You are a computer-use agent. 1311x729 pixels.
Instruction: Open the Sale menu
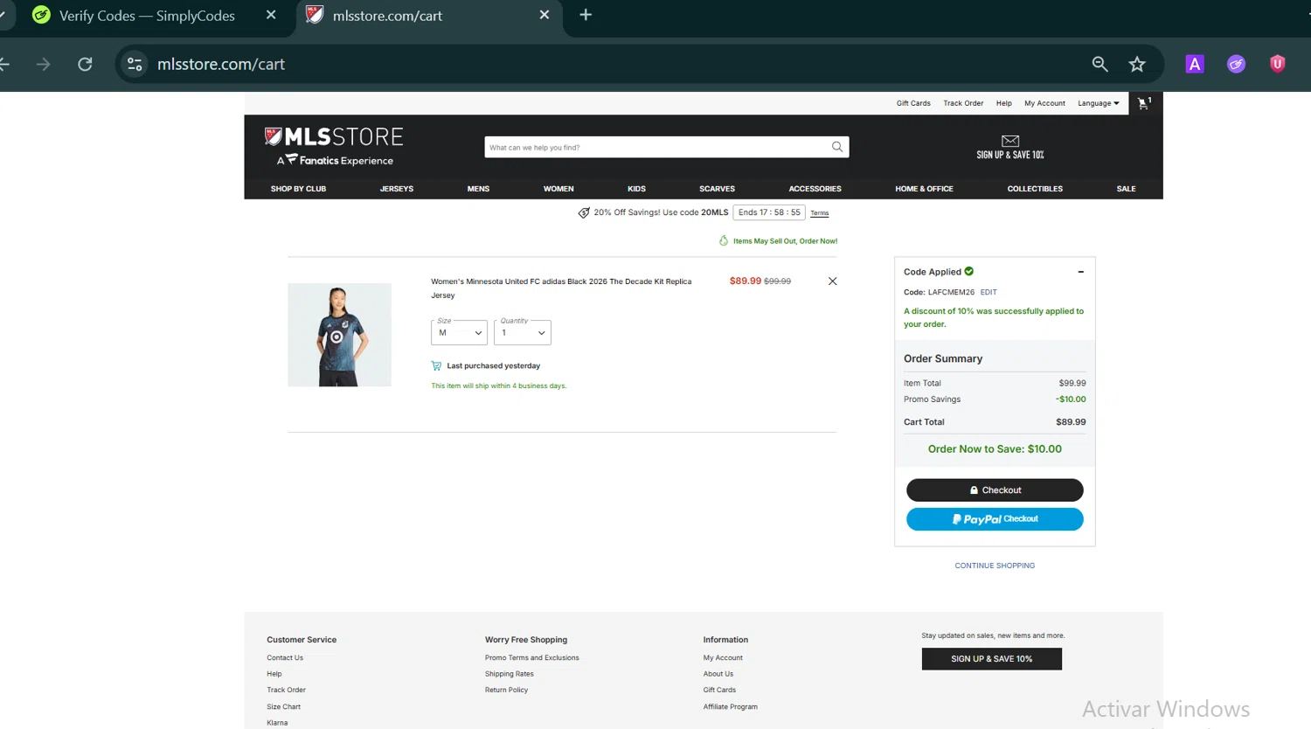[1126, 189]
